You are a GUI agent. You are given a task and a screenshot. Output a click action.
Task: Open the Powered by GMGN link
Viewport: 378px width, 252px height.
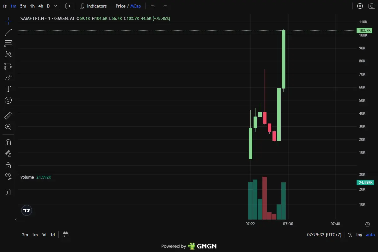pyautogui.click(x=189, y=246)
